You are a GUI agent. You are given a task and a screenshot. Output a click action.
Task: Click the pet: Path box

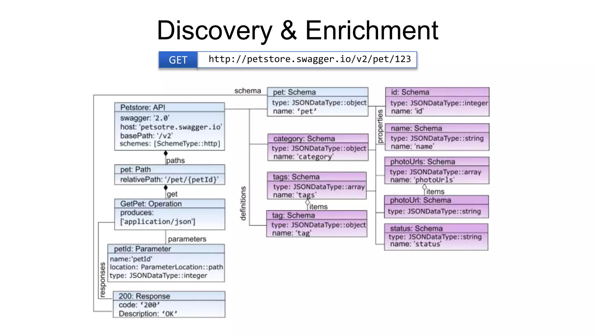coord(169,175)
